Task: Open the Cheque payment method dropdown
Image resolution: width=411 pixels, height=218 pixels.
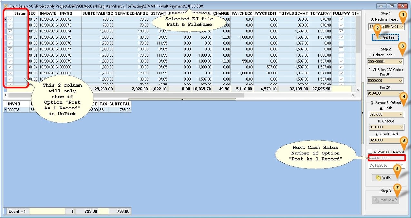Action: 400,127
